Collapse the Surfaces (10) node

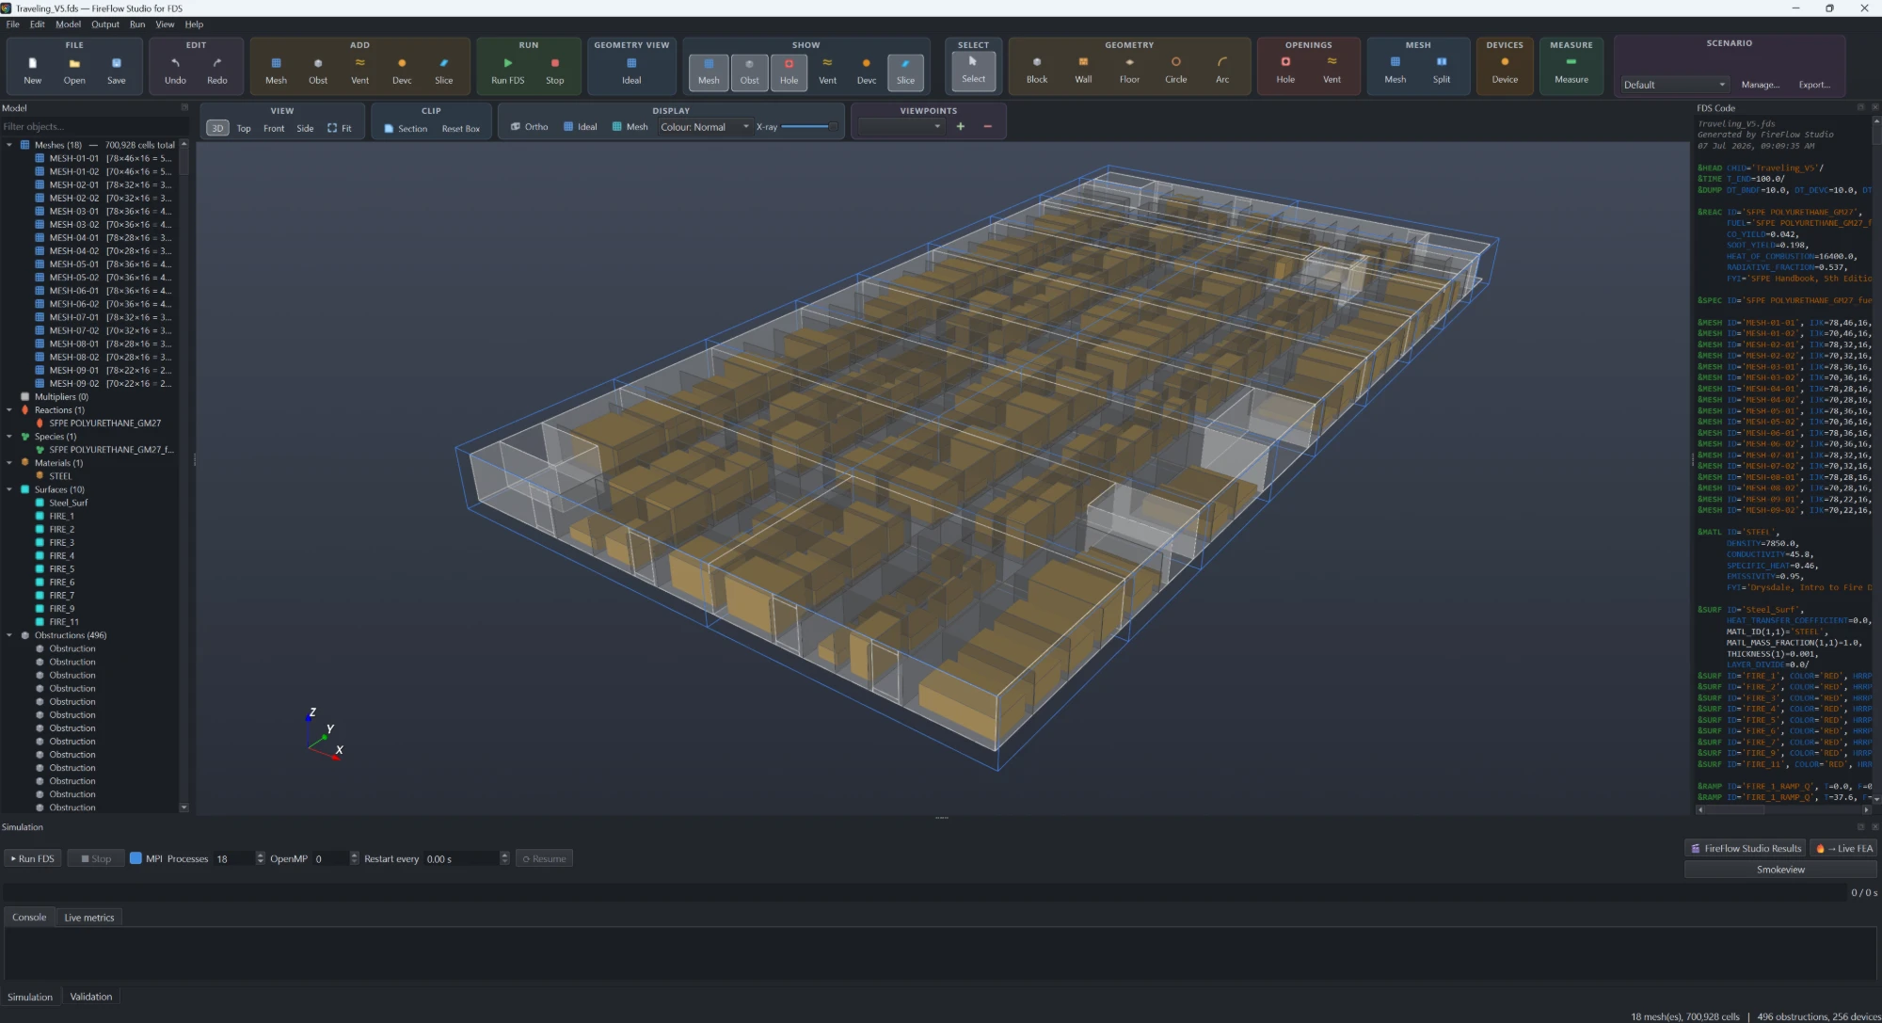pyautogui.click(x=9, y=489)
